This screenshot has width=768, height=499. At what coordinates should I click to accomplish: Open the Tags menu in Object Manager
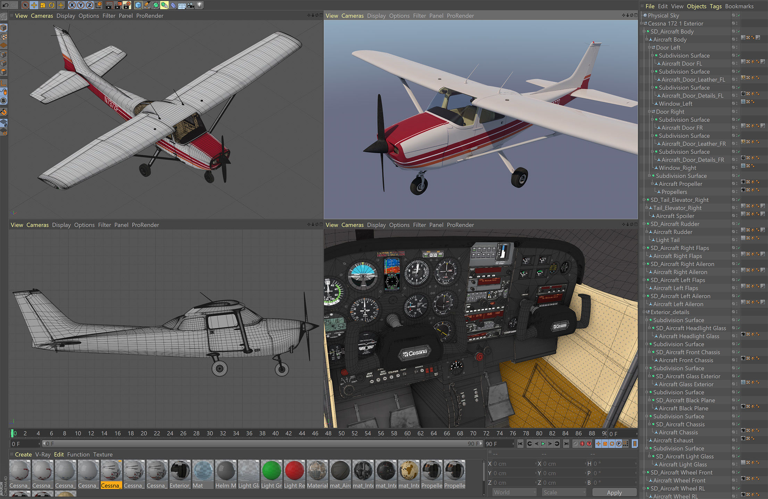(x=715, y=6)
